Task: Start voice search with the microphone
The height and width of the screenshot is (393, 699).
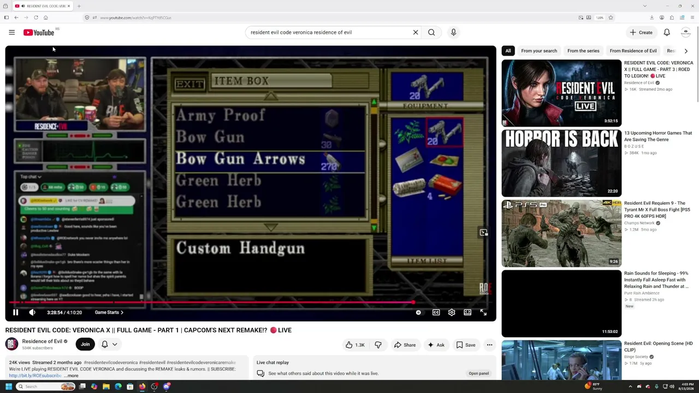Action: coord(453,32)
